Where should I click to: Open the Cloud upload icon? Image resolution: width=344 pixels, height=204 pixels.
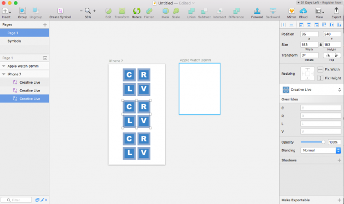pyautogui.click(x=303, y=11)
